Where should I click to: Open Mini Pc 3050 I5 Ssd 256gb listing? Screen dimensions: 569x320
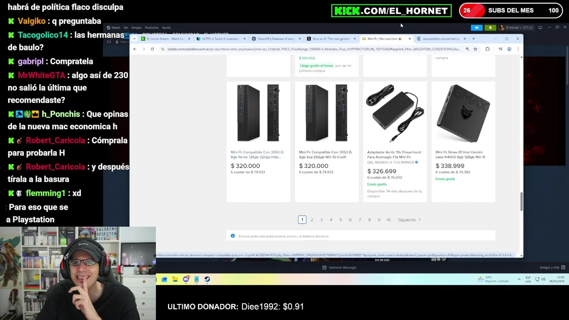325,154
